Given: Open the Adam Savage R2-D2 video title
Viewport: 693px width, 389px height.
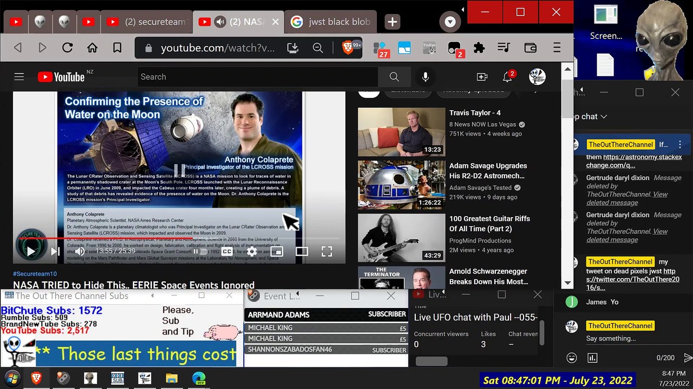Looking at the screenshot, I should [x=488, y=171].
